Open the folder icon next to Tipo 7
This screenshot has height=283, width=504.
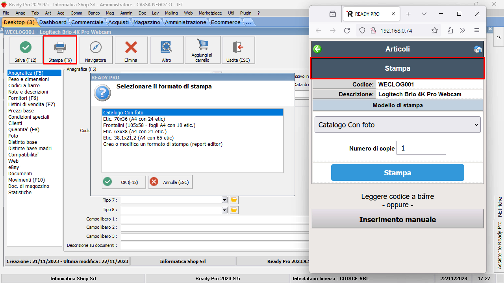[234, 200]
